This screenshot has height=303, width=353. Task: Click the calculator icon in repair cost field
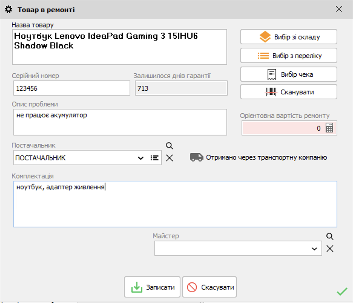[x=329, y=128]
